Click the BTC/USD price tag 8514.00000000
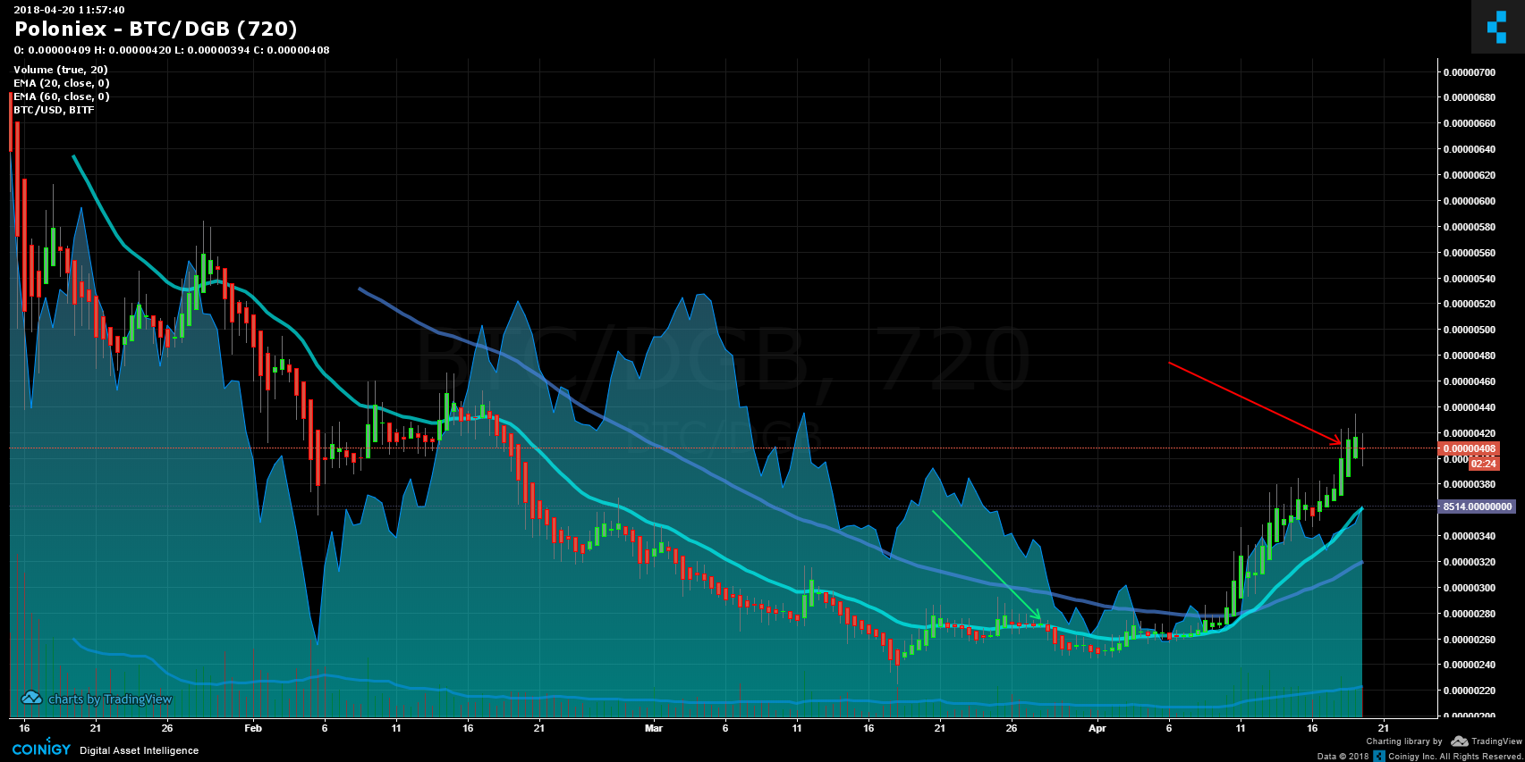Screen dimensions: 1525x762 tap(1477, 507)
